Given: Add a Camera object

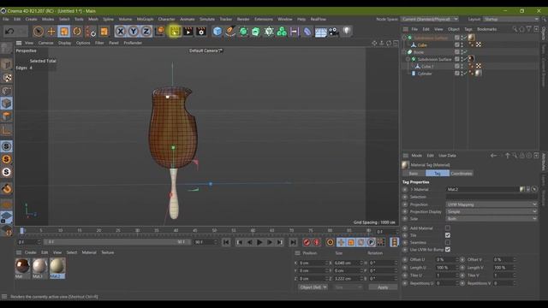Looking at the screenshot, I should [x=334, y=32].
